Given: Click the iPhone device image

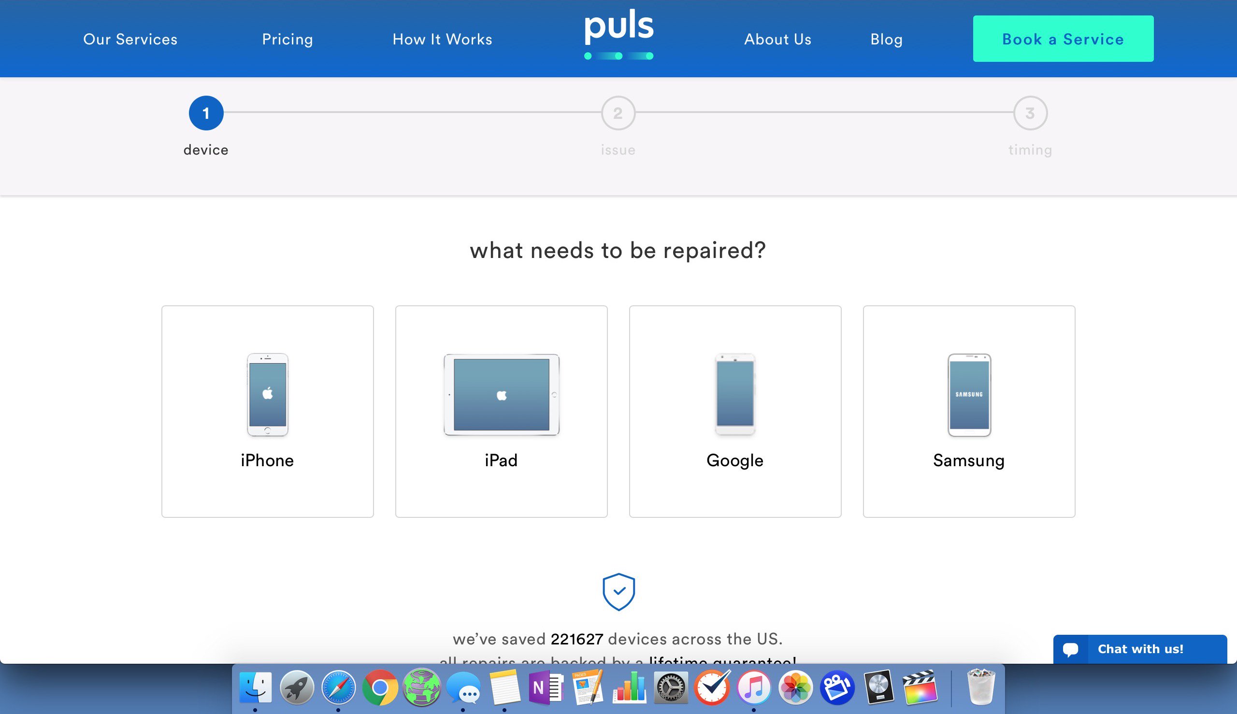Looking at the screenshot, I should [268, 395].
